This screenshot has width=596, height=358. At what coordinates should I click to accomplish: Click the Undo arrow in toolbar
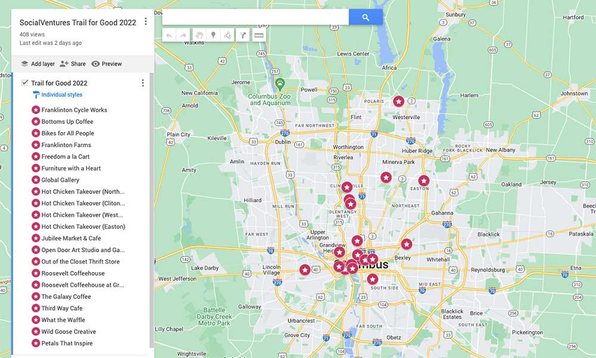(169, 35)
